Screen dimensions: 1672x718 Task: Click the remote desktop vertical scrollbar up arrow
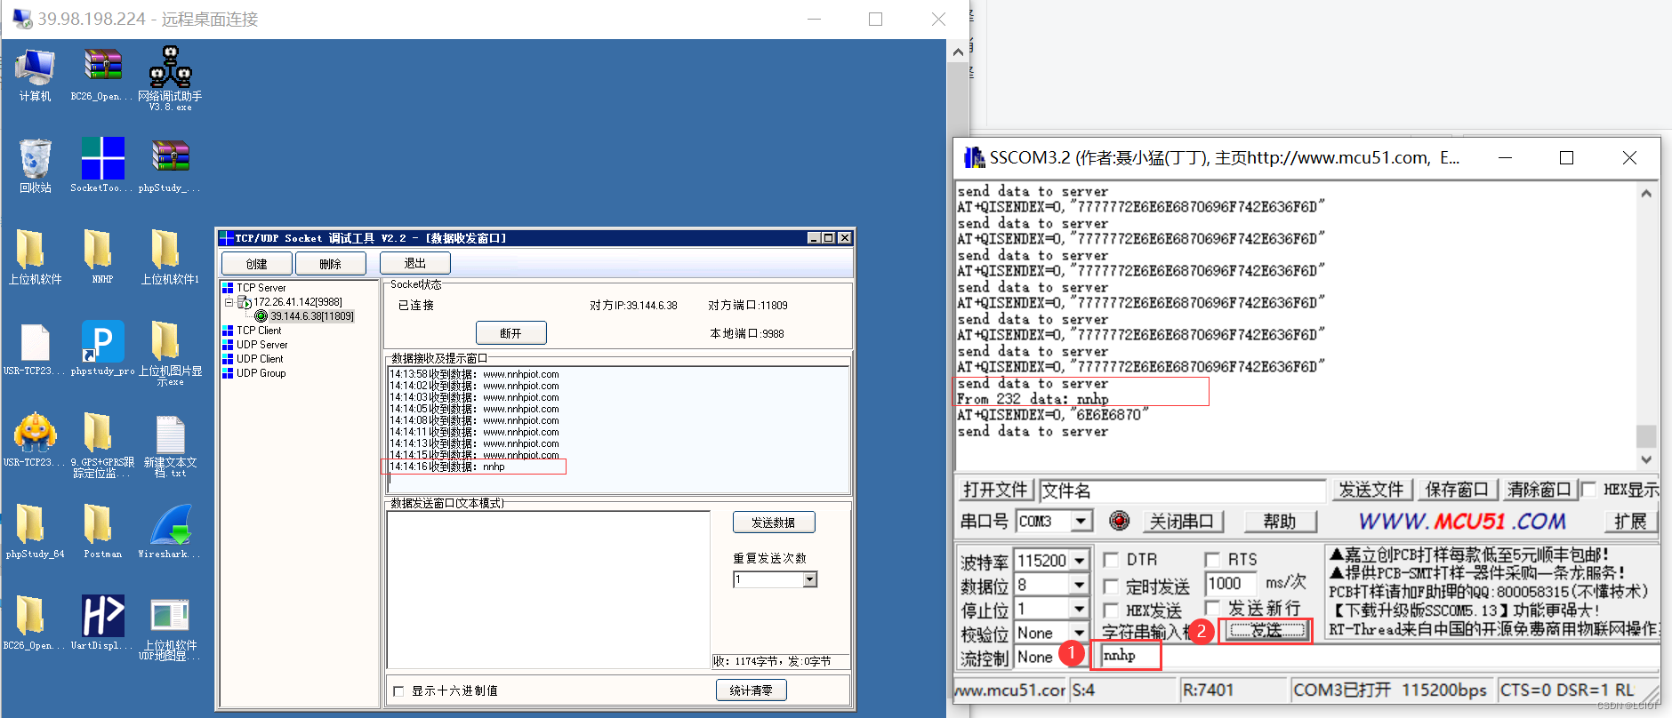(958, 52)
